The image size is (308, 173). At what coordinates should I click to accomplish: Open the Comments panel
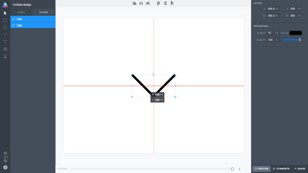[281, 168]
